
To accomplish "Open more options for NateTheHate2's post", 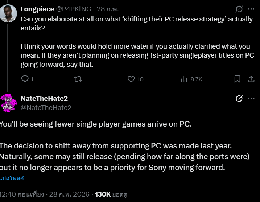I will click(x=251, y=99).
